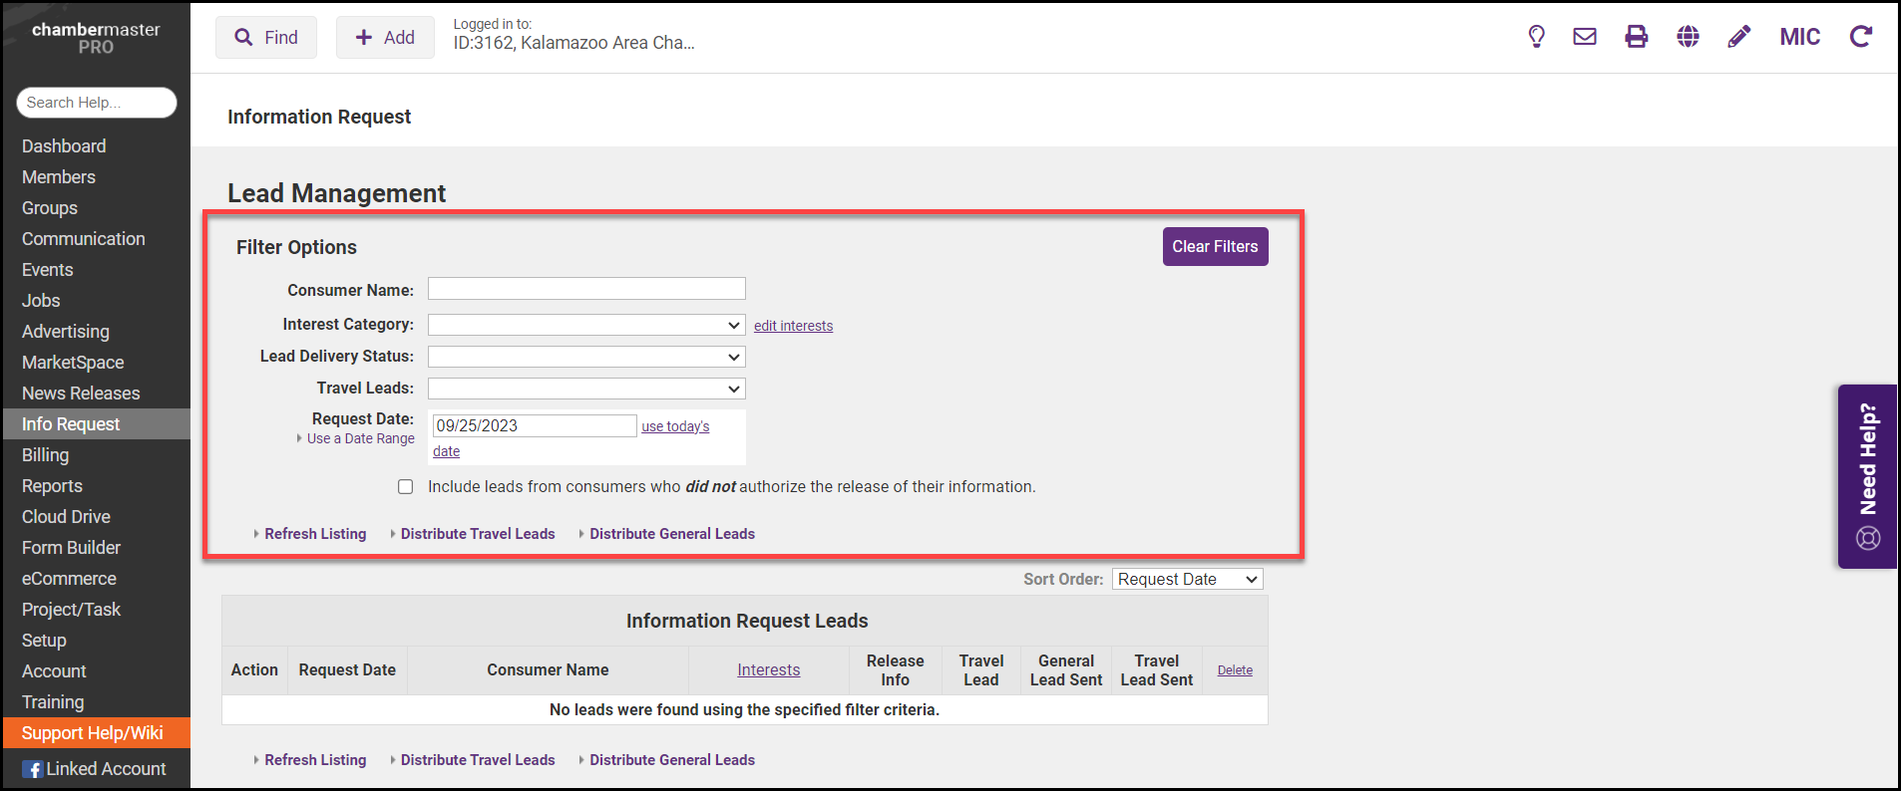Click the printer icon in the header
Image resolution: width=1901 pixels, height=791 pixels.
pyautogui.click(x=1637, y=37)
